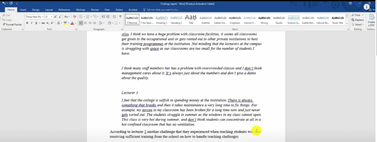Open the References tab
The width and height of the screenshot is (377, 142).
[64, 10]
